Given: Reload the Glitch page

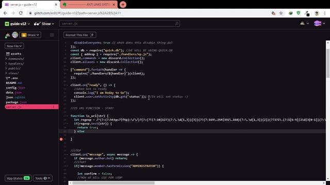Looking at the screenshot, I should (21, 13).
